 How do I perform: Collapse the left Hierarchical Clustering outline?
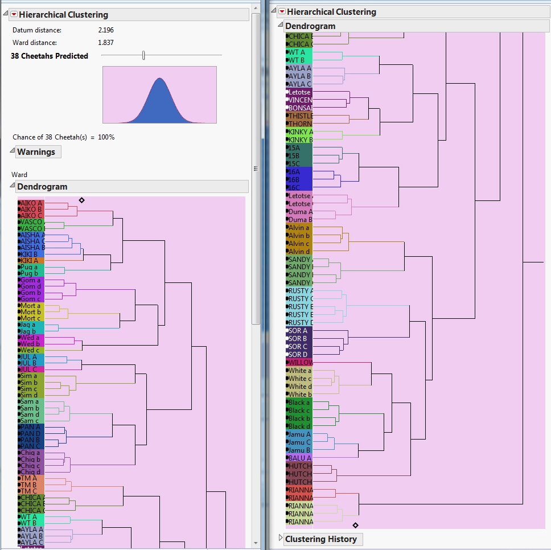[x=6, y=13]
